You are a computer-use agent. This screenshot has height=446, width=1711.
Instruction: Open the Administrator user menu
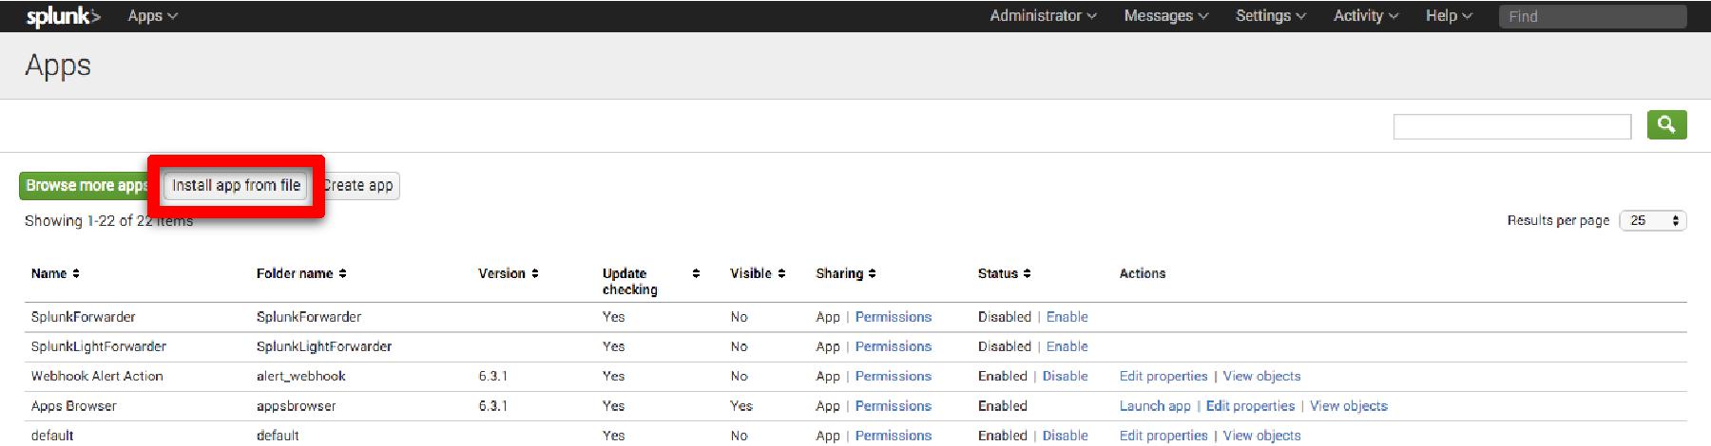(x=1043, y=16)
